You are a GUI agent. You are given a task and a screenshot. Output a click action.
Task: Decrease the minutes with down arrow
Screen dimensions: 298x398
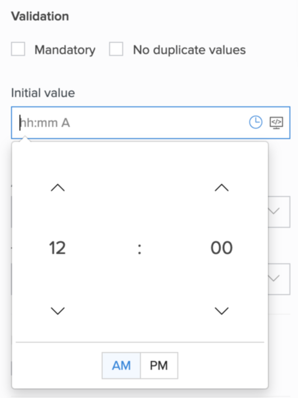tap(221, 311)
